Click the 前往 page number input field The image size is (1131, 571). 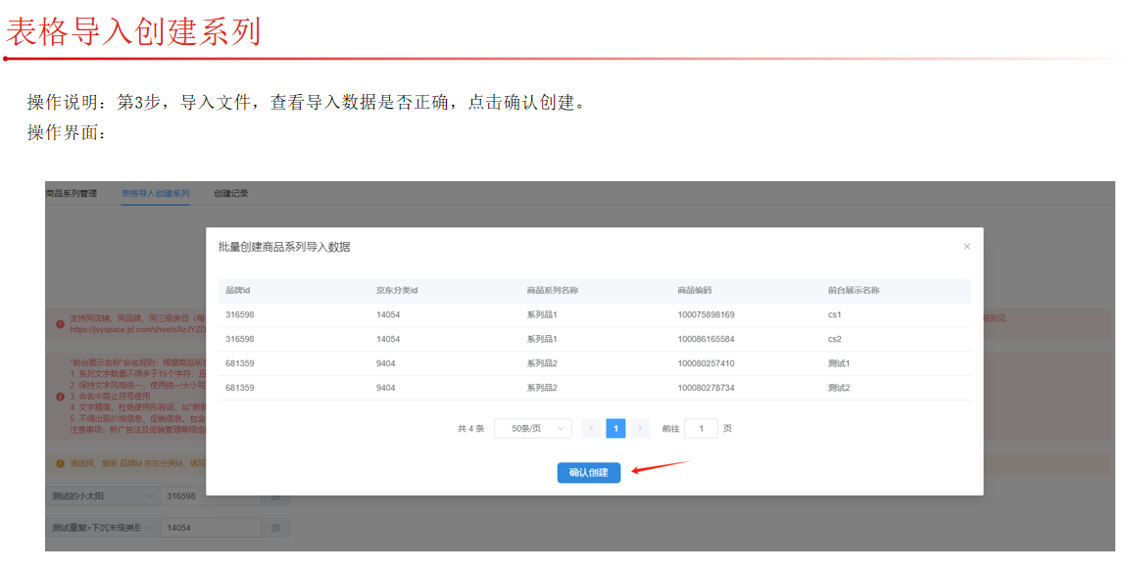(x=701, y=428)
